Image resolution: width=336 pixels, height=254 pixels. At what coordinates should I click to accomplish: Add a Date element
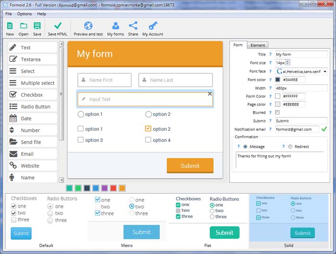(x=33, y=118)
